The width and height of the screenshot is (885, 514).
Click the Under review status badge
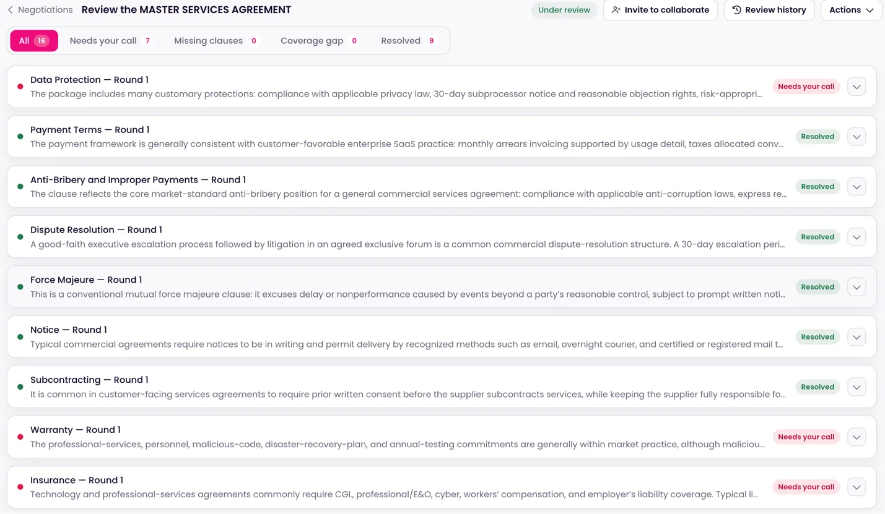point(564,10)
